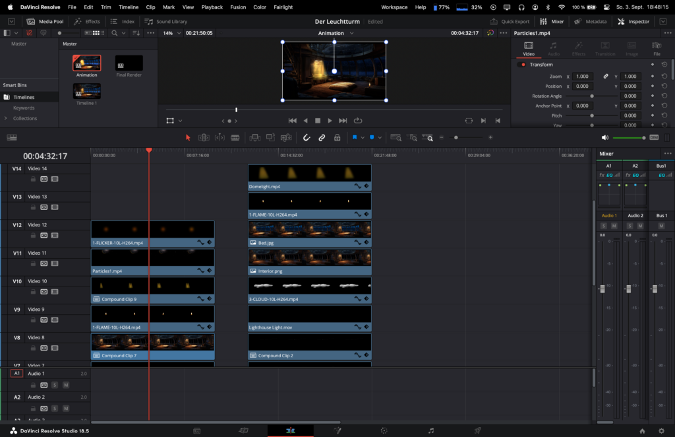This screenshot has width=675, height=437.
Task: Click the Insert Clip icon
Action: tap(255, 137)
